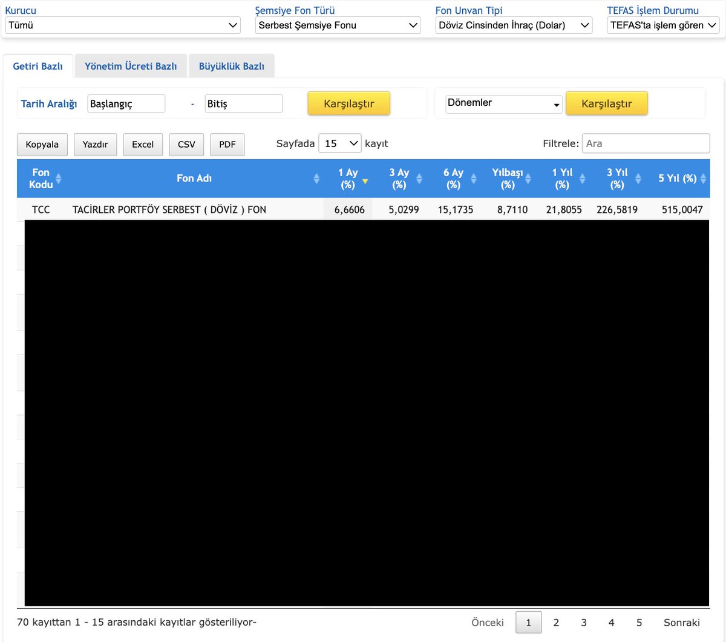Click the 515,0047 five-year return value
726x642 pixels.
(x=682, y=210)
